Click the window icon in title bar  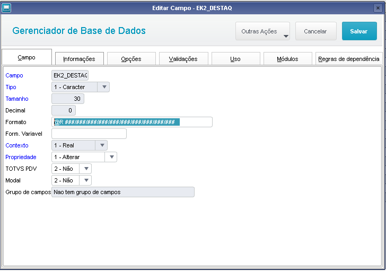6,8
